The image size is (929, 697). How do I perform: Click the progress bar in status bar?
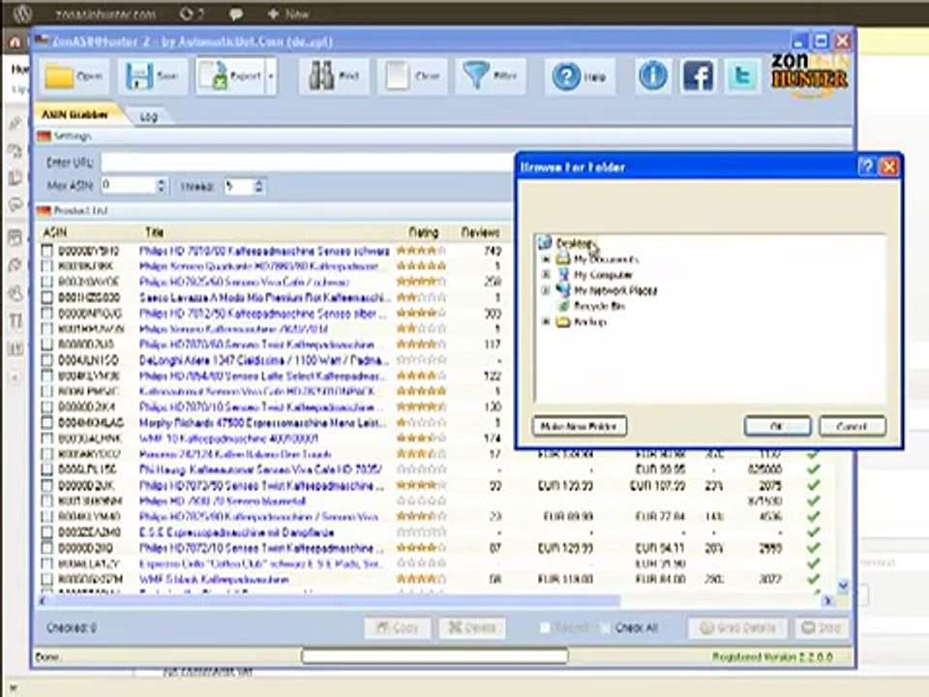435,656
